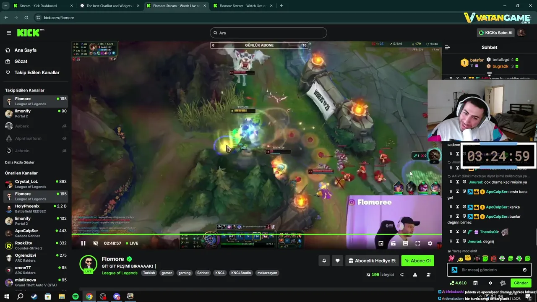
Task: Unmute the stream with the speaker icon
Action: pos(96,243)
